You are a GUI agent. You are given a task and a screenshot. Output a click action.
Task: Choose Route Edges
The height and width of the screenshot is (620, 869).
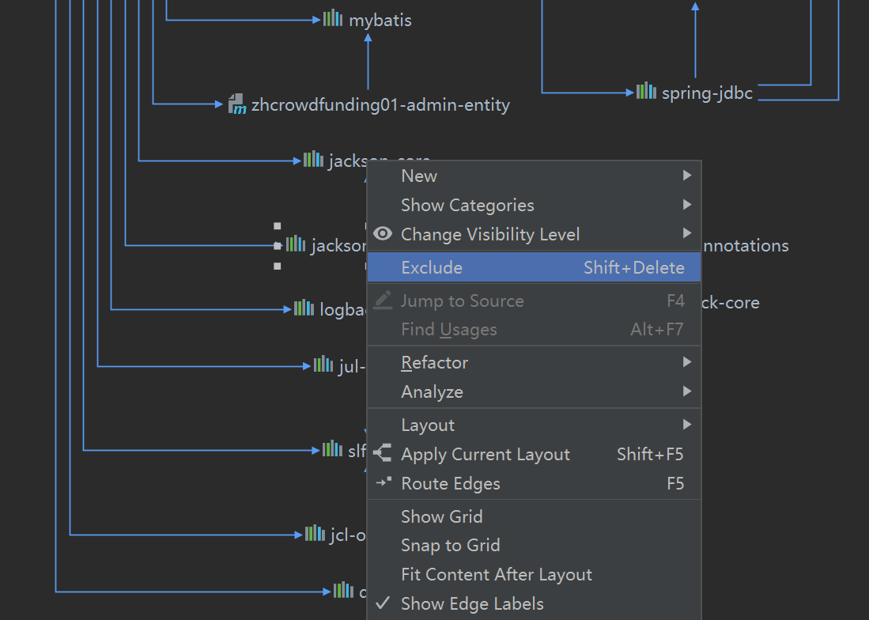535,484
